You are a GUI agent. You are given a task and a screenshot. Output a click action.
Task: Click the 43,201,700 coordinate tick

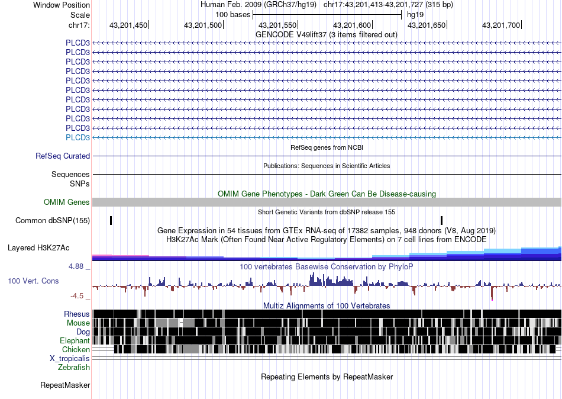[x=501, y=25]
